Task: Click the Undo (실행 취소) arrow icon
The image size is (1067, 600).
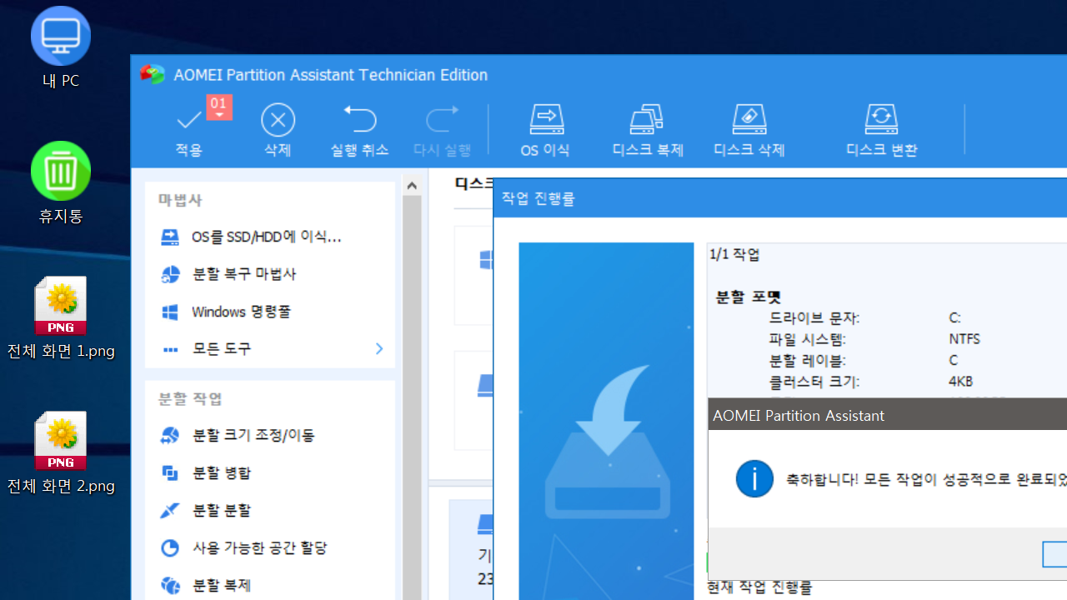Action: point(360,120)
